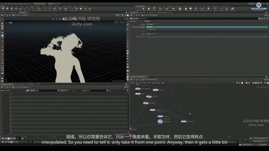Jump to the first frame
269x151 pixels.
click(3, 138)
